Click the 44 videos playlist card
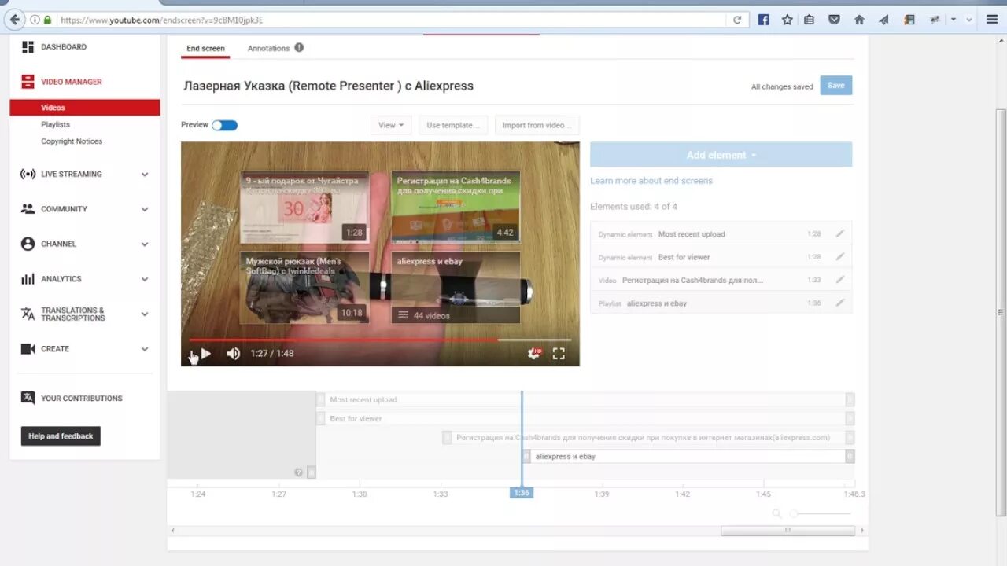The width and height of the screenshot is (1007, 566). (456, 287)
